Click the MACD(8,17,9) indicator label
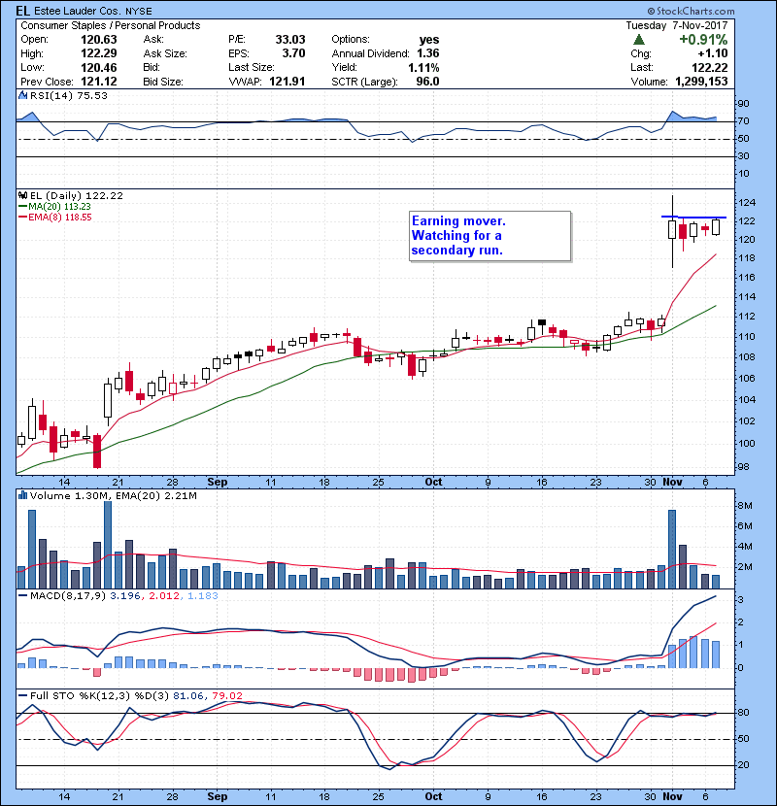The height and width of the screenshot is (806, 777). [68, 596]
